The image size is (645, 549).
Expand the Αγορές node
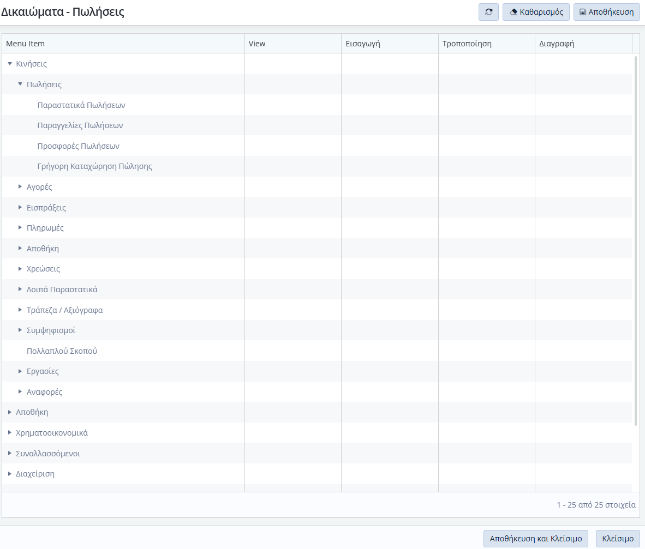click(x=20, y=187)
